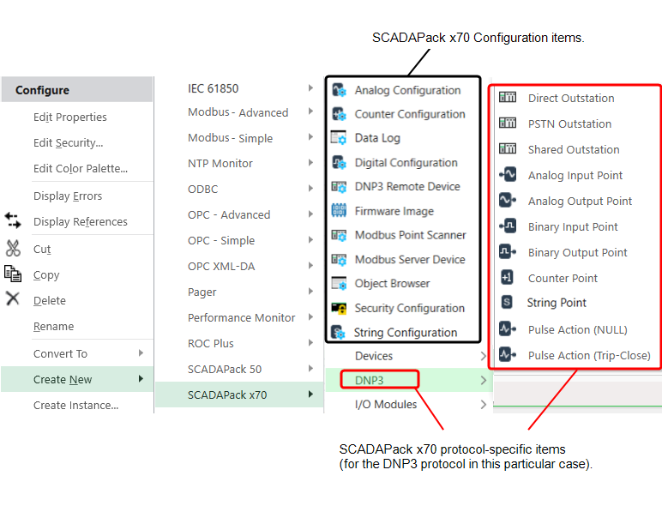Select the Object Browser menu item

coord(392,283)
